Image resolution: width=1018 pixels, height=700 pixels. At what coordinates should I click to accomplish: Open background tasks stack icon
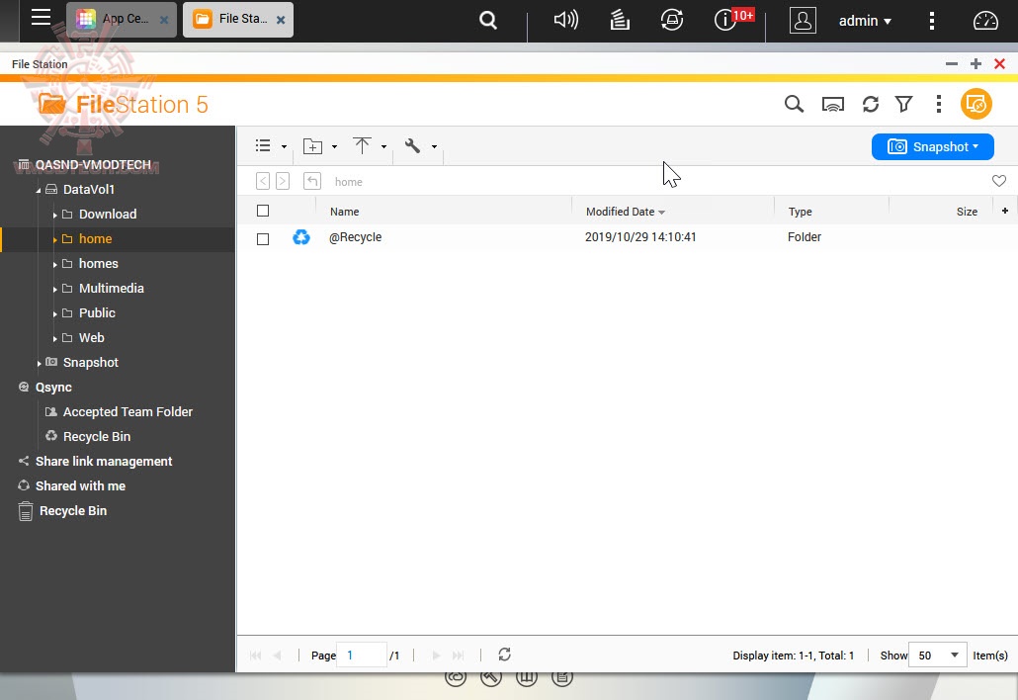pyautogui.click(x=620, y=20)
